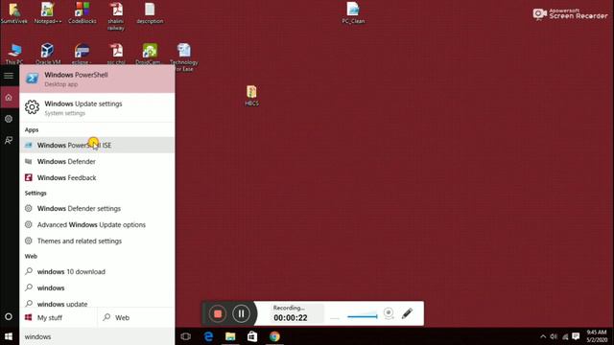Open Windows PowerShell ISE app
This screenshot has height=345, width=614.
(x=97, y=145)
